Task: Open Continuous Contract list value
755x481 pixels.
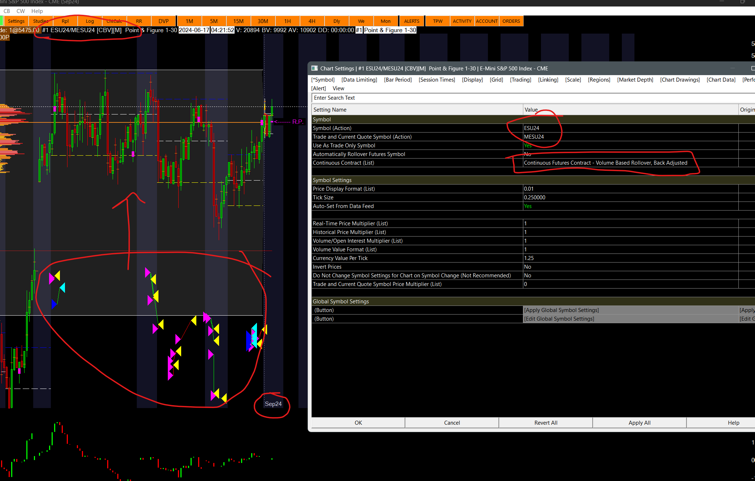Action: [x=605, y=163]
